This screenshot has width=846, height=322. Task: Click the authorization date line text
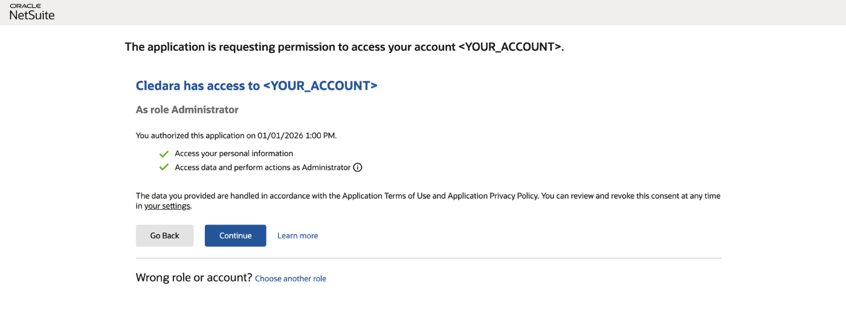236,136
